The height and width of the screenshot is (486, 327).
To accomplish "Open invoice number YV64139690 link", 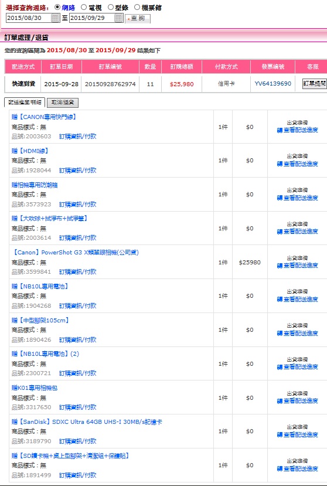I will pyautogui.click(x=272, y=84).
